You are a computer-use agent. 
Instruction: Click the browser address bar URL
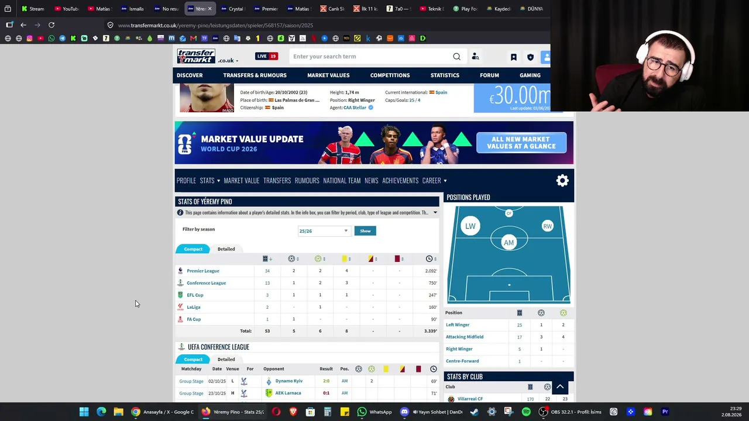point(215,26)
